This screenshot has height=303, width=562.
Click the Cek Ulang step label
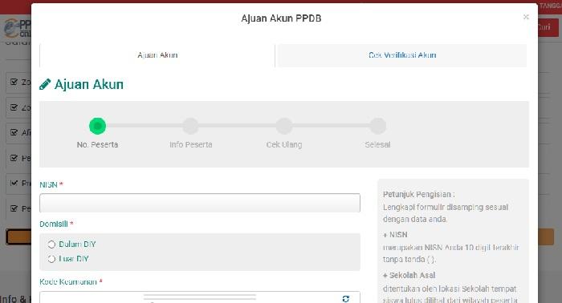tap(284, 144)
